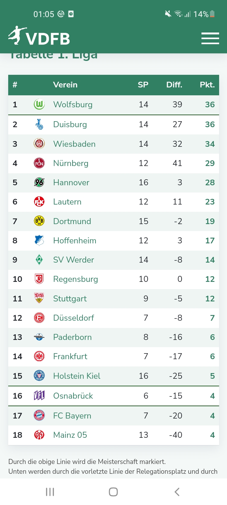Tap the Nürnberg FCN crest icon

pyautogui.click(x=39, y=163)
